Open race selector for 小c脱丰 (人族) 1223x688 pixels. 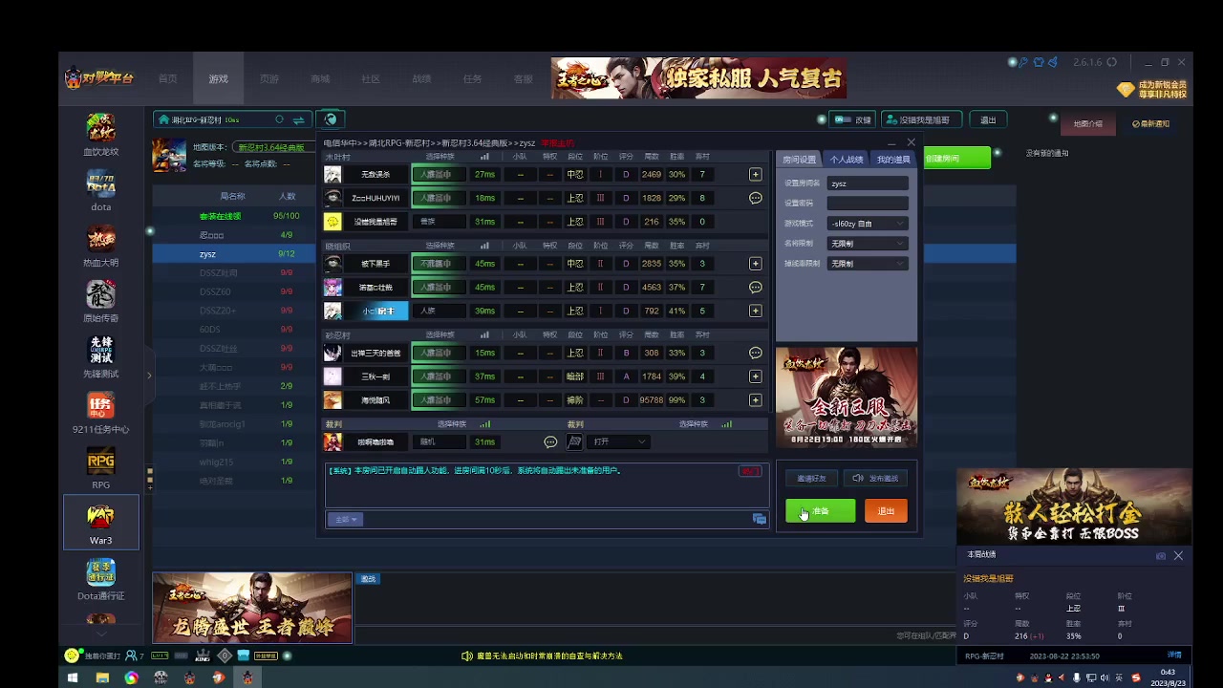coord(439,311)
